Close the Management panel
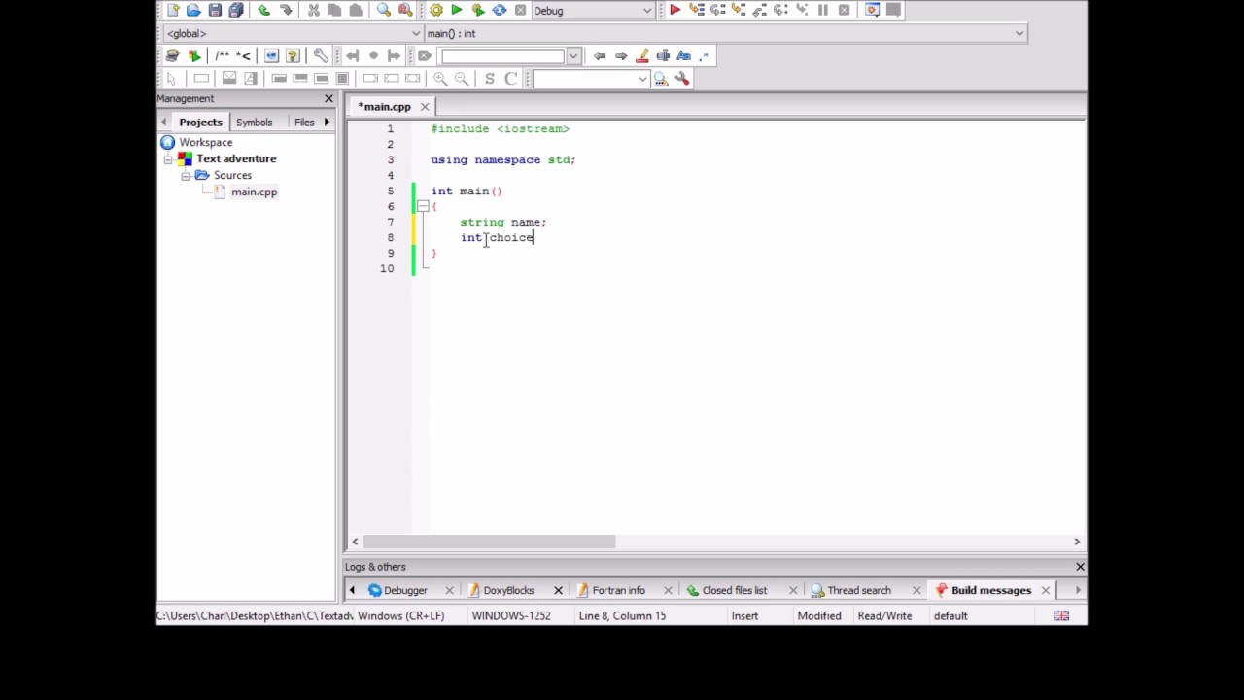This screenshot has height=700, width=1244. [x=328, y=98]
